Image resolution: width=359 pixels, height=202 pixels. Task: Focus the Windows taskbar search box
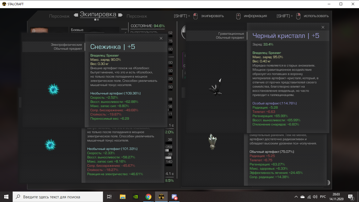tap(58, 197)
